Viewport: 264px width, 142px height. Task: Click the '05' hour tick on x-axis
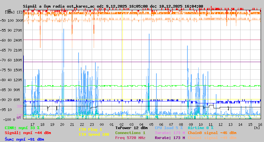point(151,124)
